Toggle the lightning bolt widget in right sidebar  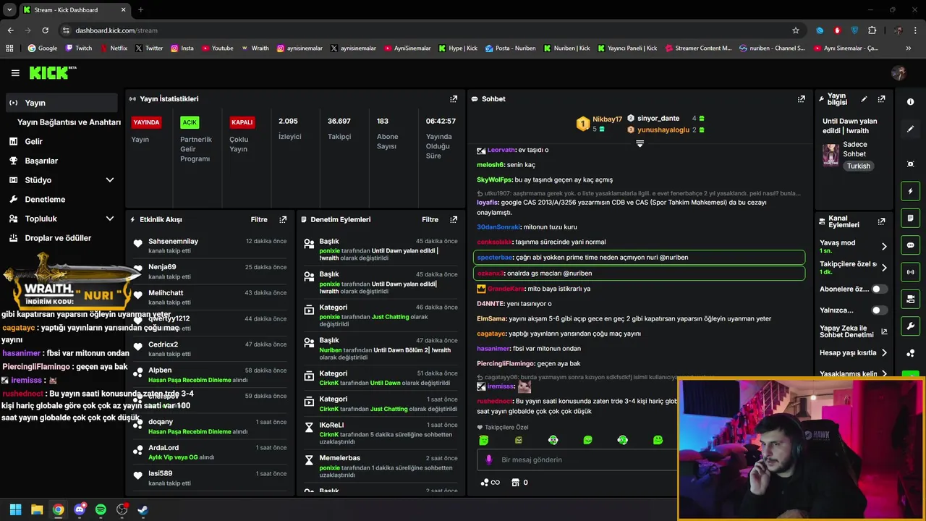[x=910, y=191]
